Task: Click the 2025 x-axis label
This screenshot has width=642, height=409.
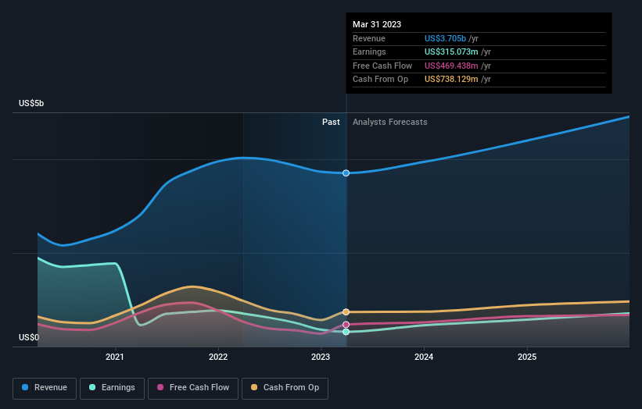Action: [527, 357]
